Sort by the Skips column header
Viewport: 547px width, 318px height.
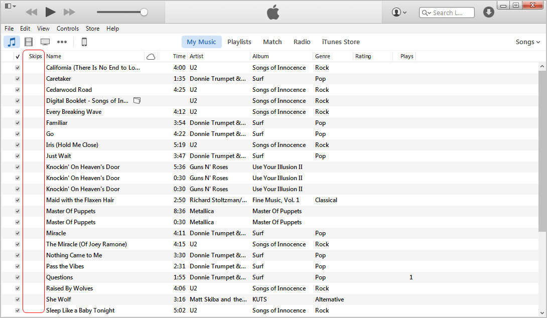click(34, 56)
